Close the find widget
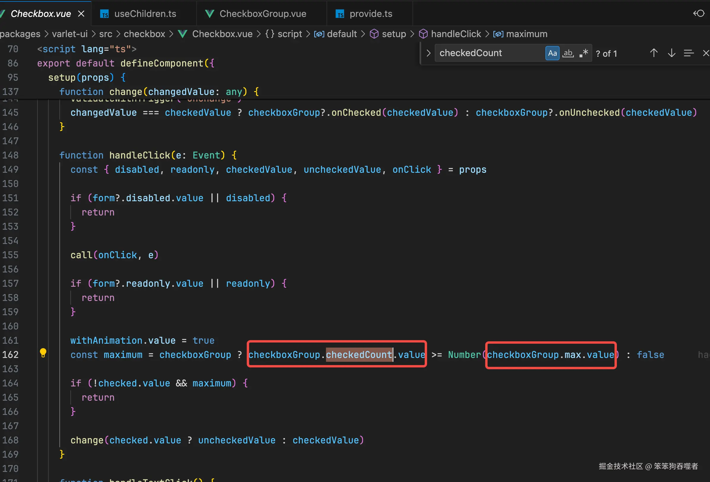Viewport: 710px width, 482px height. (x=706, y=53)
